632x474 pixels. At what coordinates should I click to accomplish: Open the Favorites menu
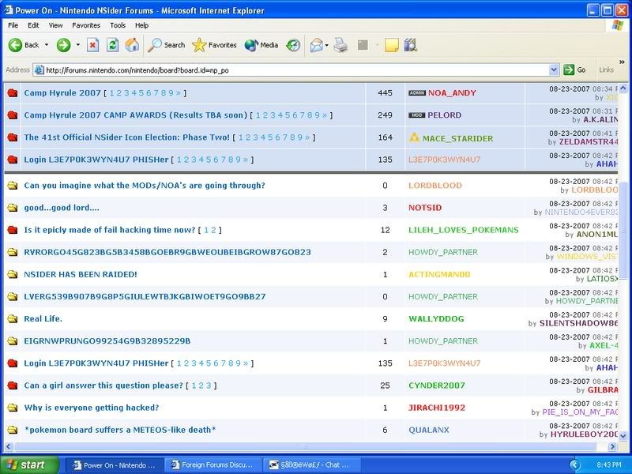point(86,25)
